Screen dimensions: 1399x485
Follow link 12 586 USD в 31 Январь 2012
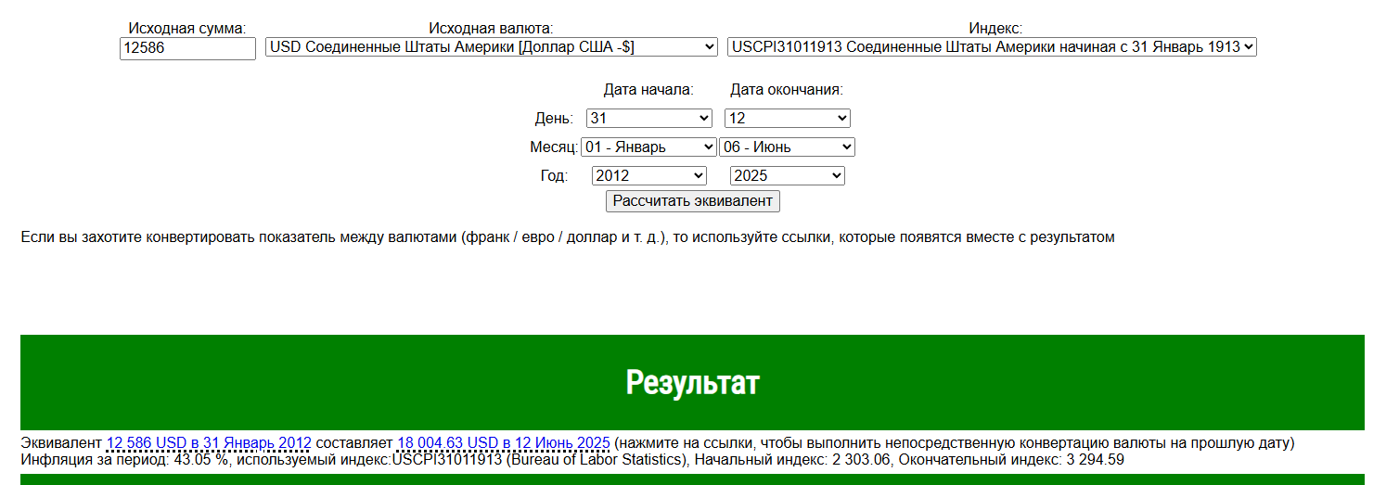point(209,442)
